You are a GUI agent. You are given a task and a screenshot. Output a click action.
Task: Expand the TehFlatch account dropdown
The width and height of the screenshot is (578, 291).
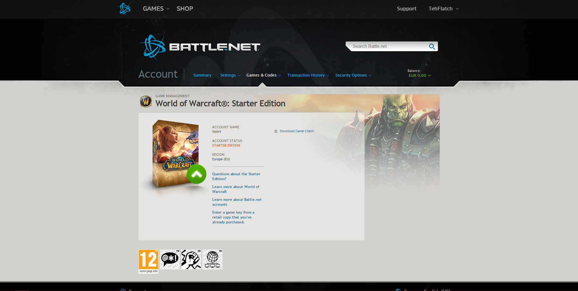(x=444, y=9)
